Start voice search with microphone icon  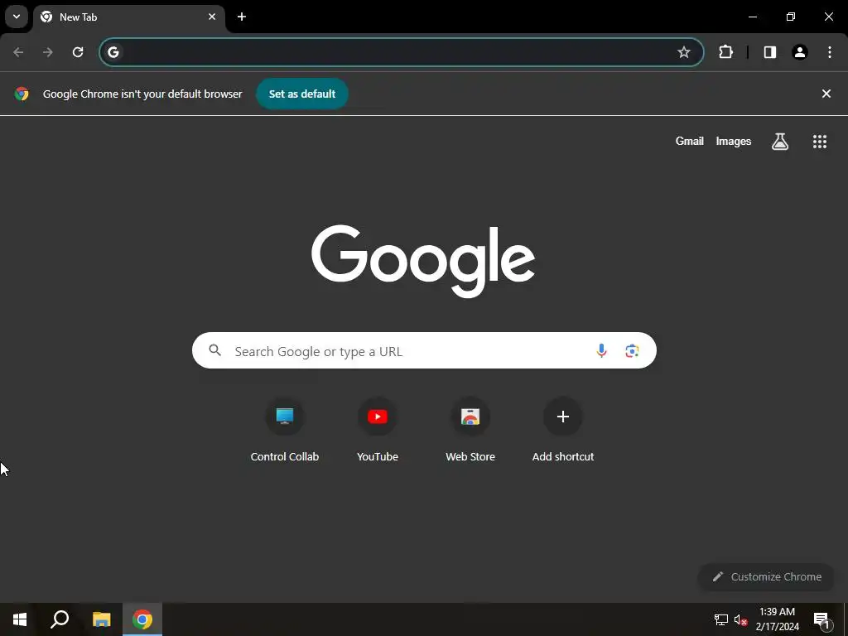601,350
